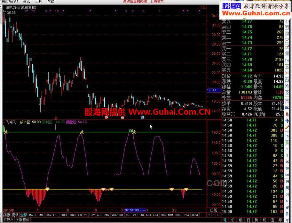Select the TRIX indicator tab
Screen dimensions: 292x223
[64, 215]
